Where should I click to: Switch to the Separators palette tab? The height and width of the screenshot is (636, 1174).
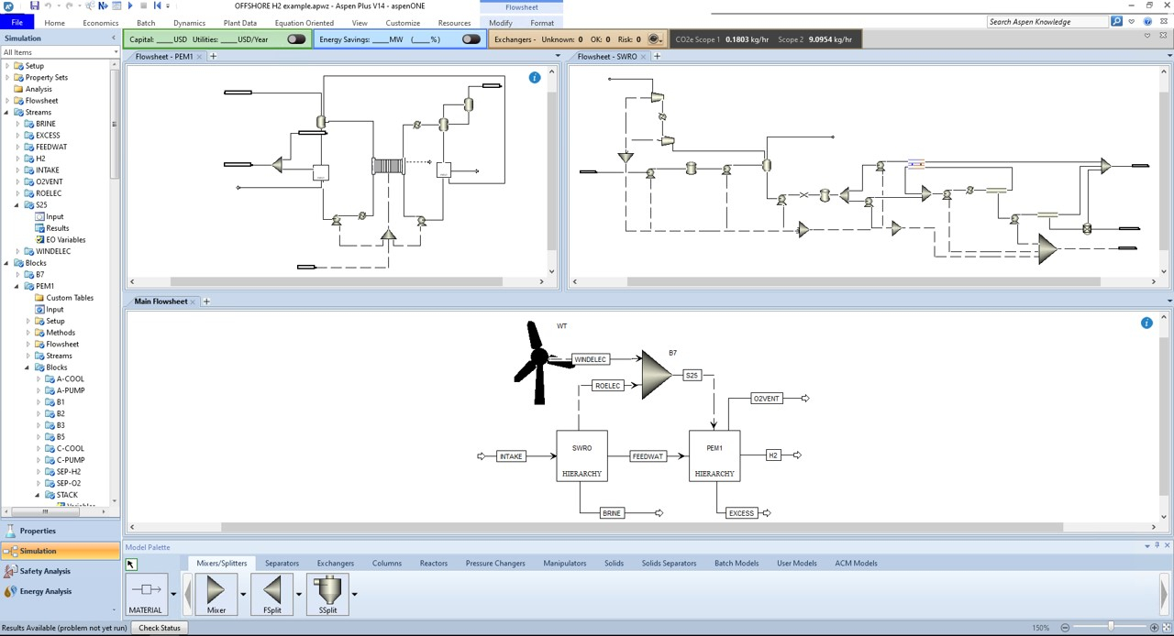point(282,564)
